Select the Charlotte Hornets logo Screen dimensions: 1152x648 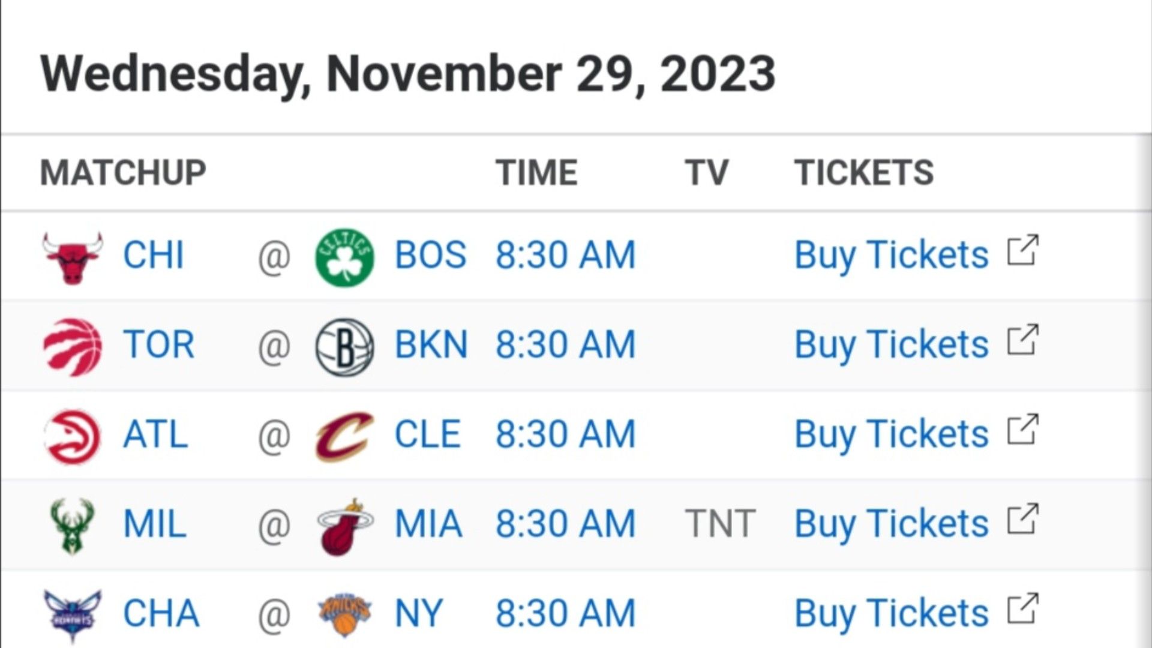(73, 616)
